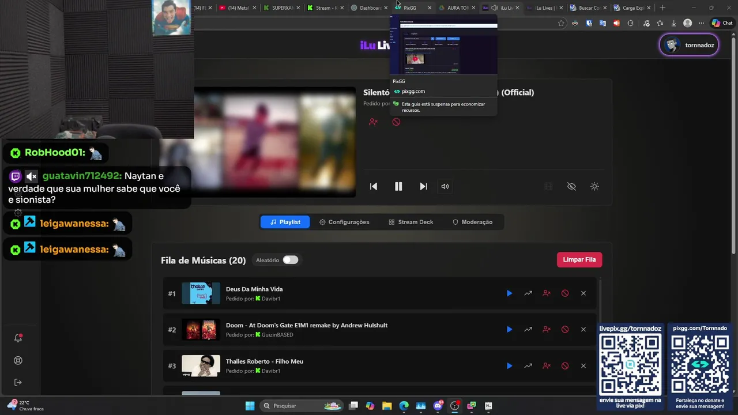The width and height of the screenshot is (738, 415).
Task: Open File Explorer from taskbar
Action: (387, 406)
